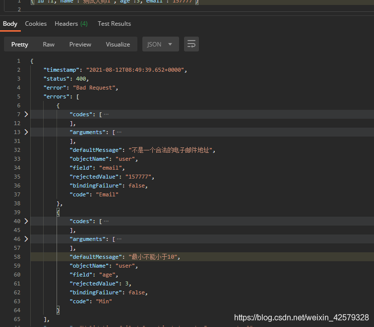Expand the arguments array on line 13

pos(26,132)
